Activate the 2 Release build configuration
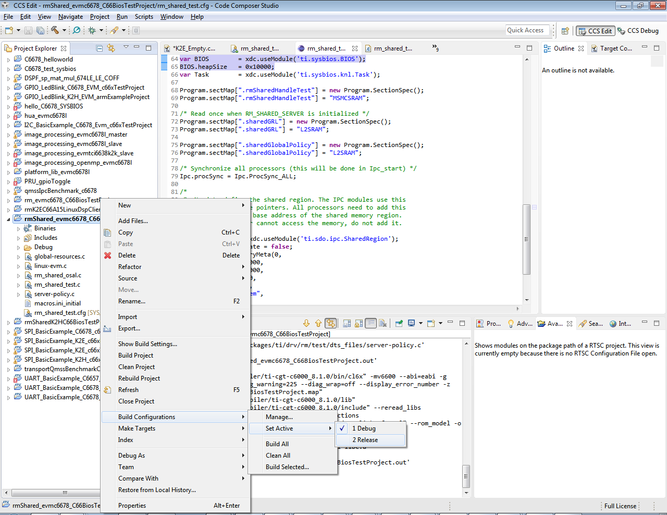 click(x=366, y=439)
